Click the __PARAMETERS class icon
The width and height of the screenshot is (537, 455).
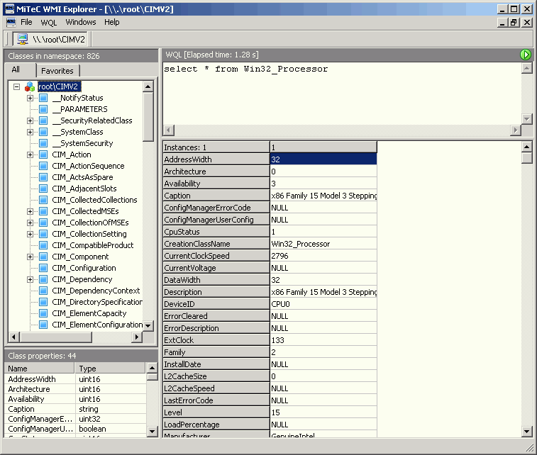[x=43, y=109]
